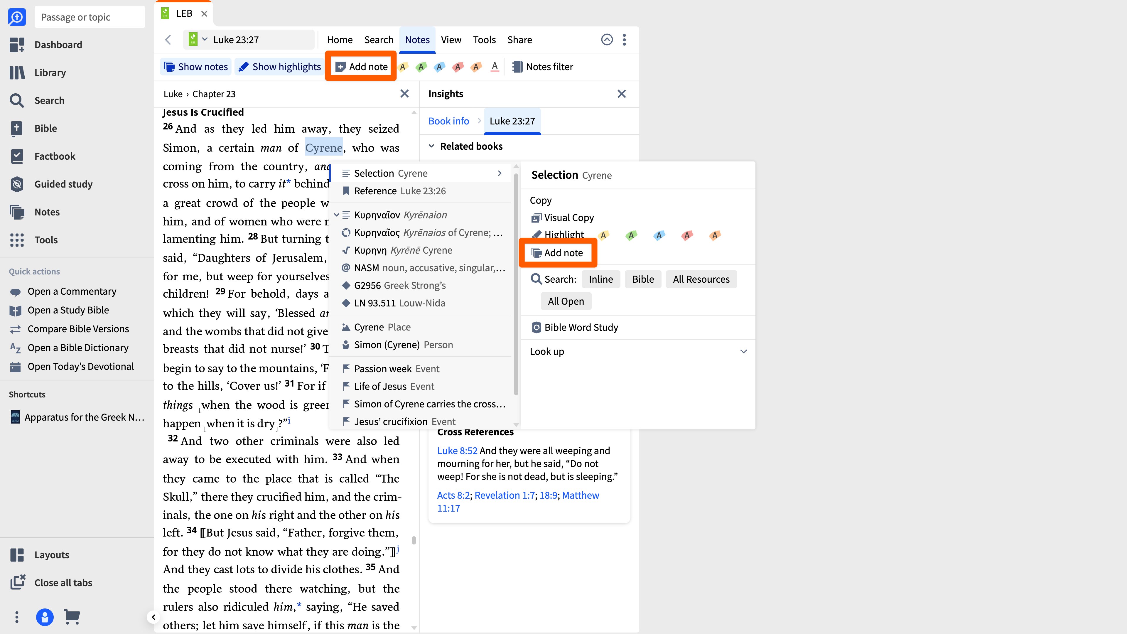1127x634 pixels.
Task: Open sidebar more options (three dots)
Action: pyautogui.click(x=17, y=617)
